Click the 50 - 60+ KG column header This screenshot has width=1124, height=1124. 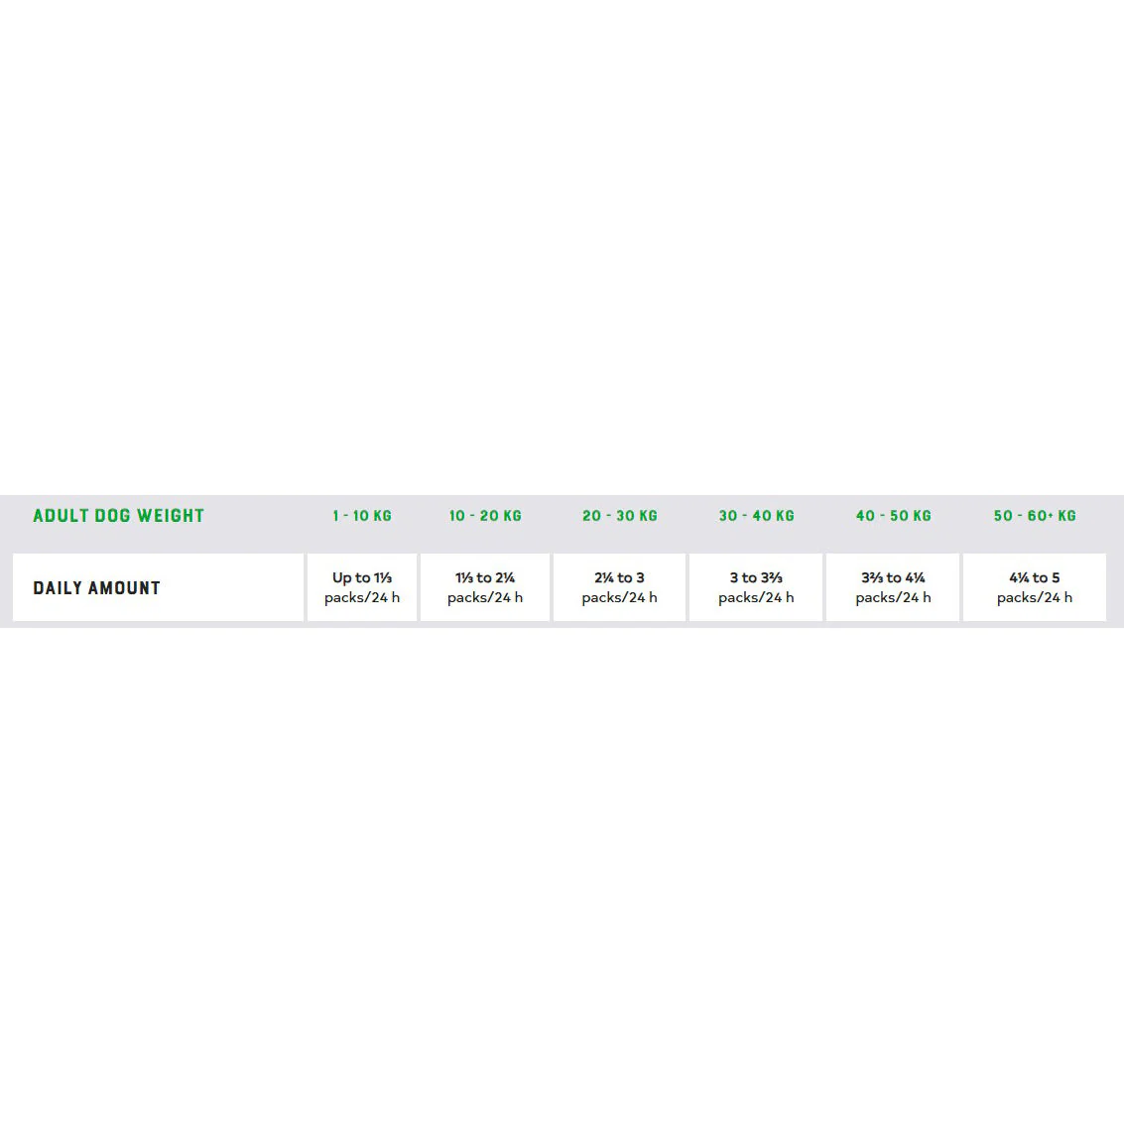tap(1035, 516)
